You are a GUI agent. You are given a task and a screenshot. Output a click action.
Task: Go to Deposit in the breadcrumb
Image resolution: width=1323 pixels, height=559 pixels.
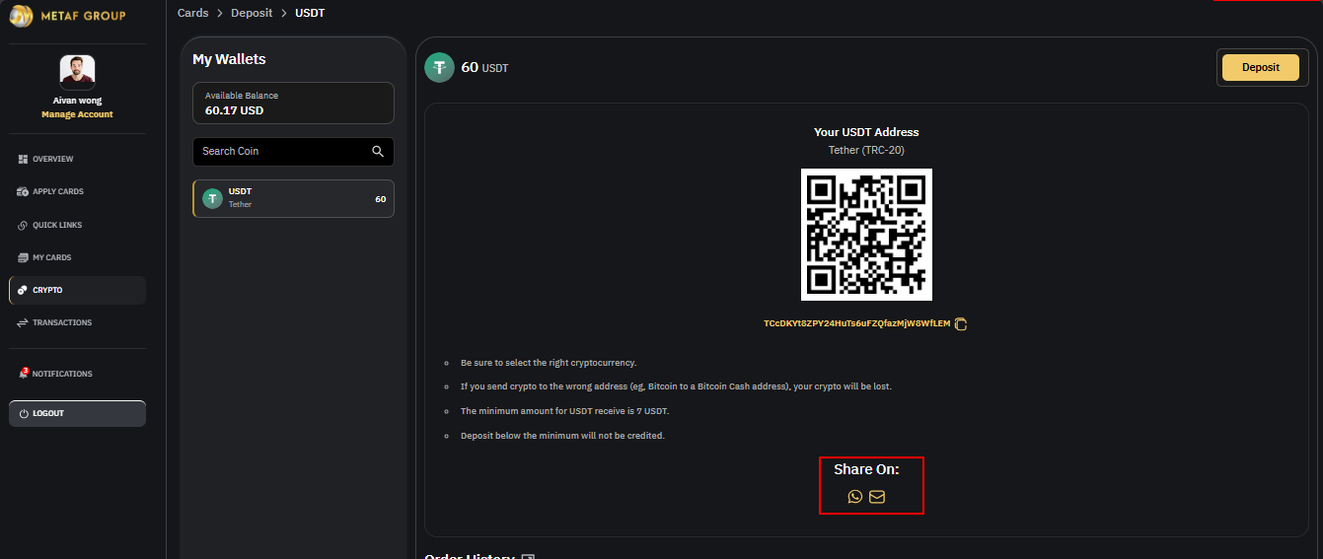pos(252,13)
